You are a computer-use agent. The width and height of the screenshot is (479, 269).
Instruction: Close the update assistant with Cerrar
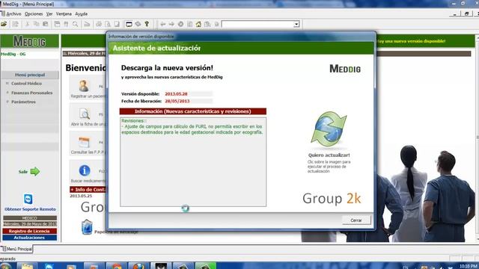point(356,220)
